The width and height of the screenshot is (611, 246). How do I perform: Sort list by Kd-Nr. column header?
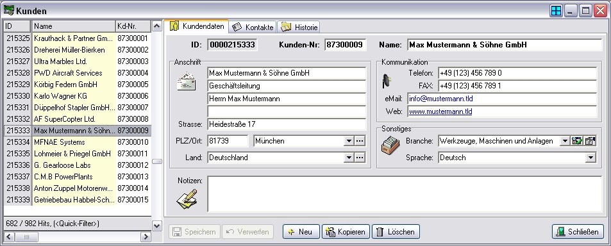pyautogui.click(x=133, y=26)
